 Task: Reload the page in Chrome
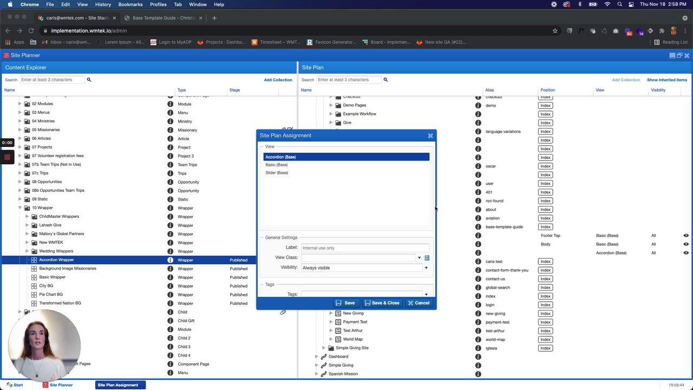point(31,31)
